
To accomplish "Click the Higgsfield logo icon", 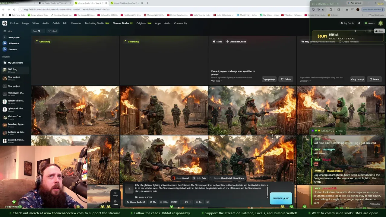I will [5, 23].
